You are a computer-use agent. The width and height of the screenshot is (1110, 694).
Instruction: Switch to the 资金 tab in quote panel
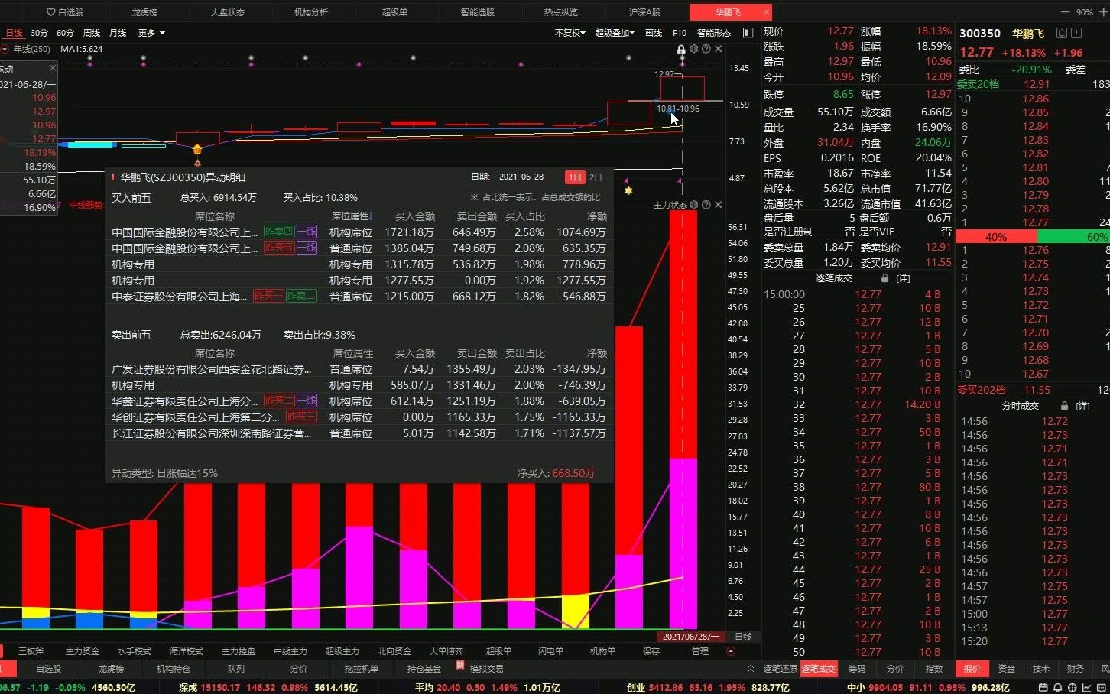tap(1007, 669)
